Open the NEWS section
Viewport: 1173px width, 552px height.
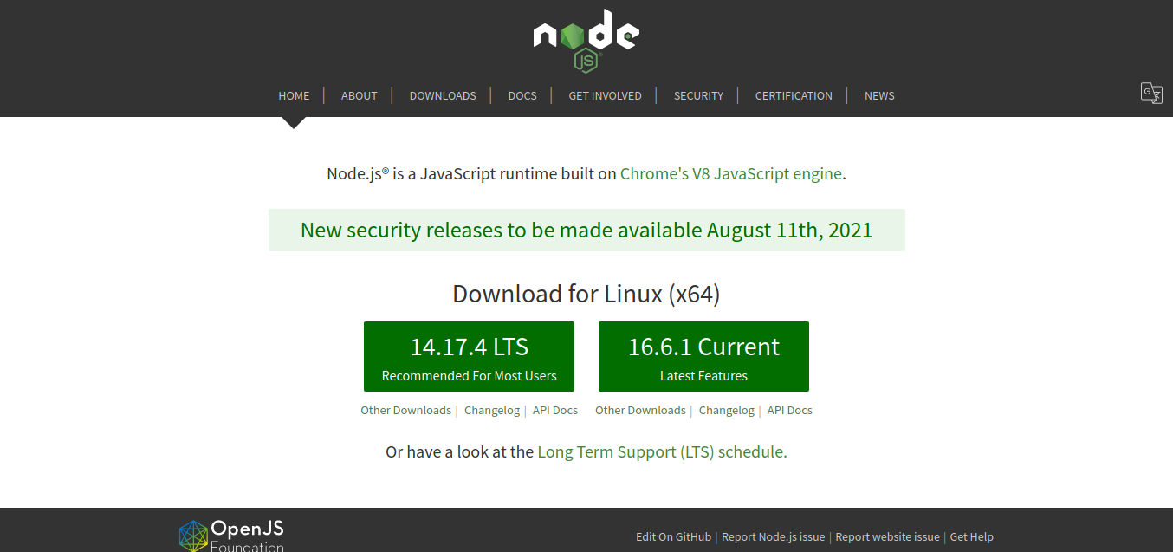(x=879, y=95)
